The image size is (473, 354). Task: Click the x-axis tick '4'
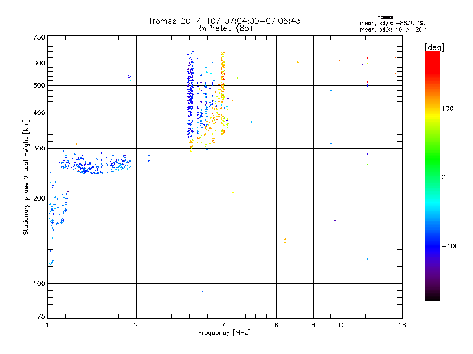click(225, 325)
